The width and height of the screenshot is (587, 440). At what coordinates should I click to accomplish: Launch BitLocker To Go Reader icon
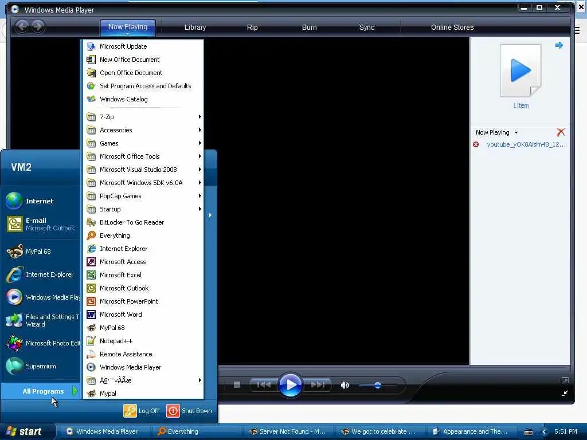(91, 222)
